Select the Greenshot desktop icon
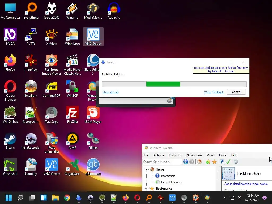 10,167
